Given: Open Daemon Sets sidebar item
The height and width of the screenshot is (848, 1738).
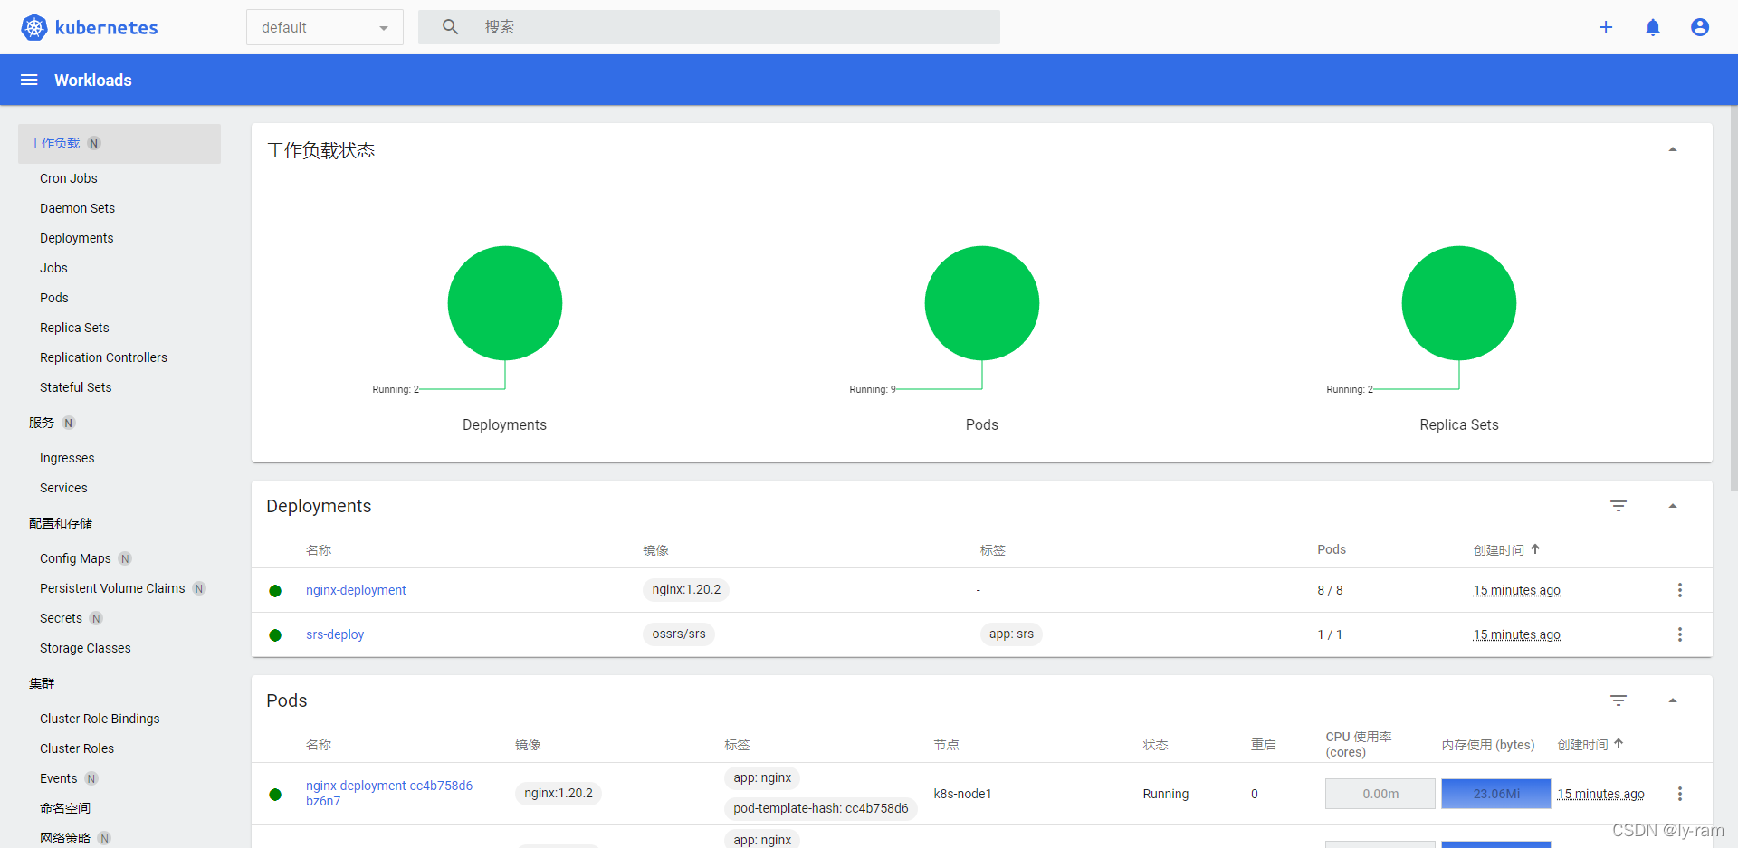Looking at the screenshot, I should click(77, 208).
